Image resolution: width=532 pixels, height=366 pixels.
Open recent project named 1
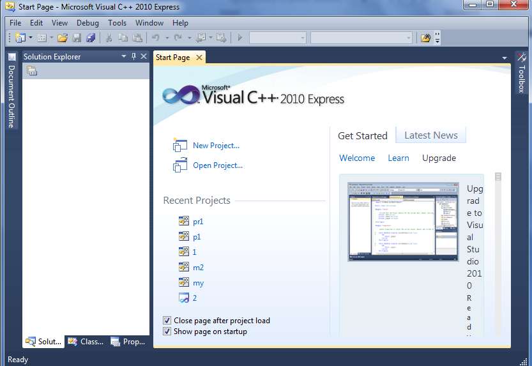[194, 252]
